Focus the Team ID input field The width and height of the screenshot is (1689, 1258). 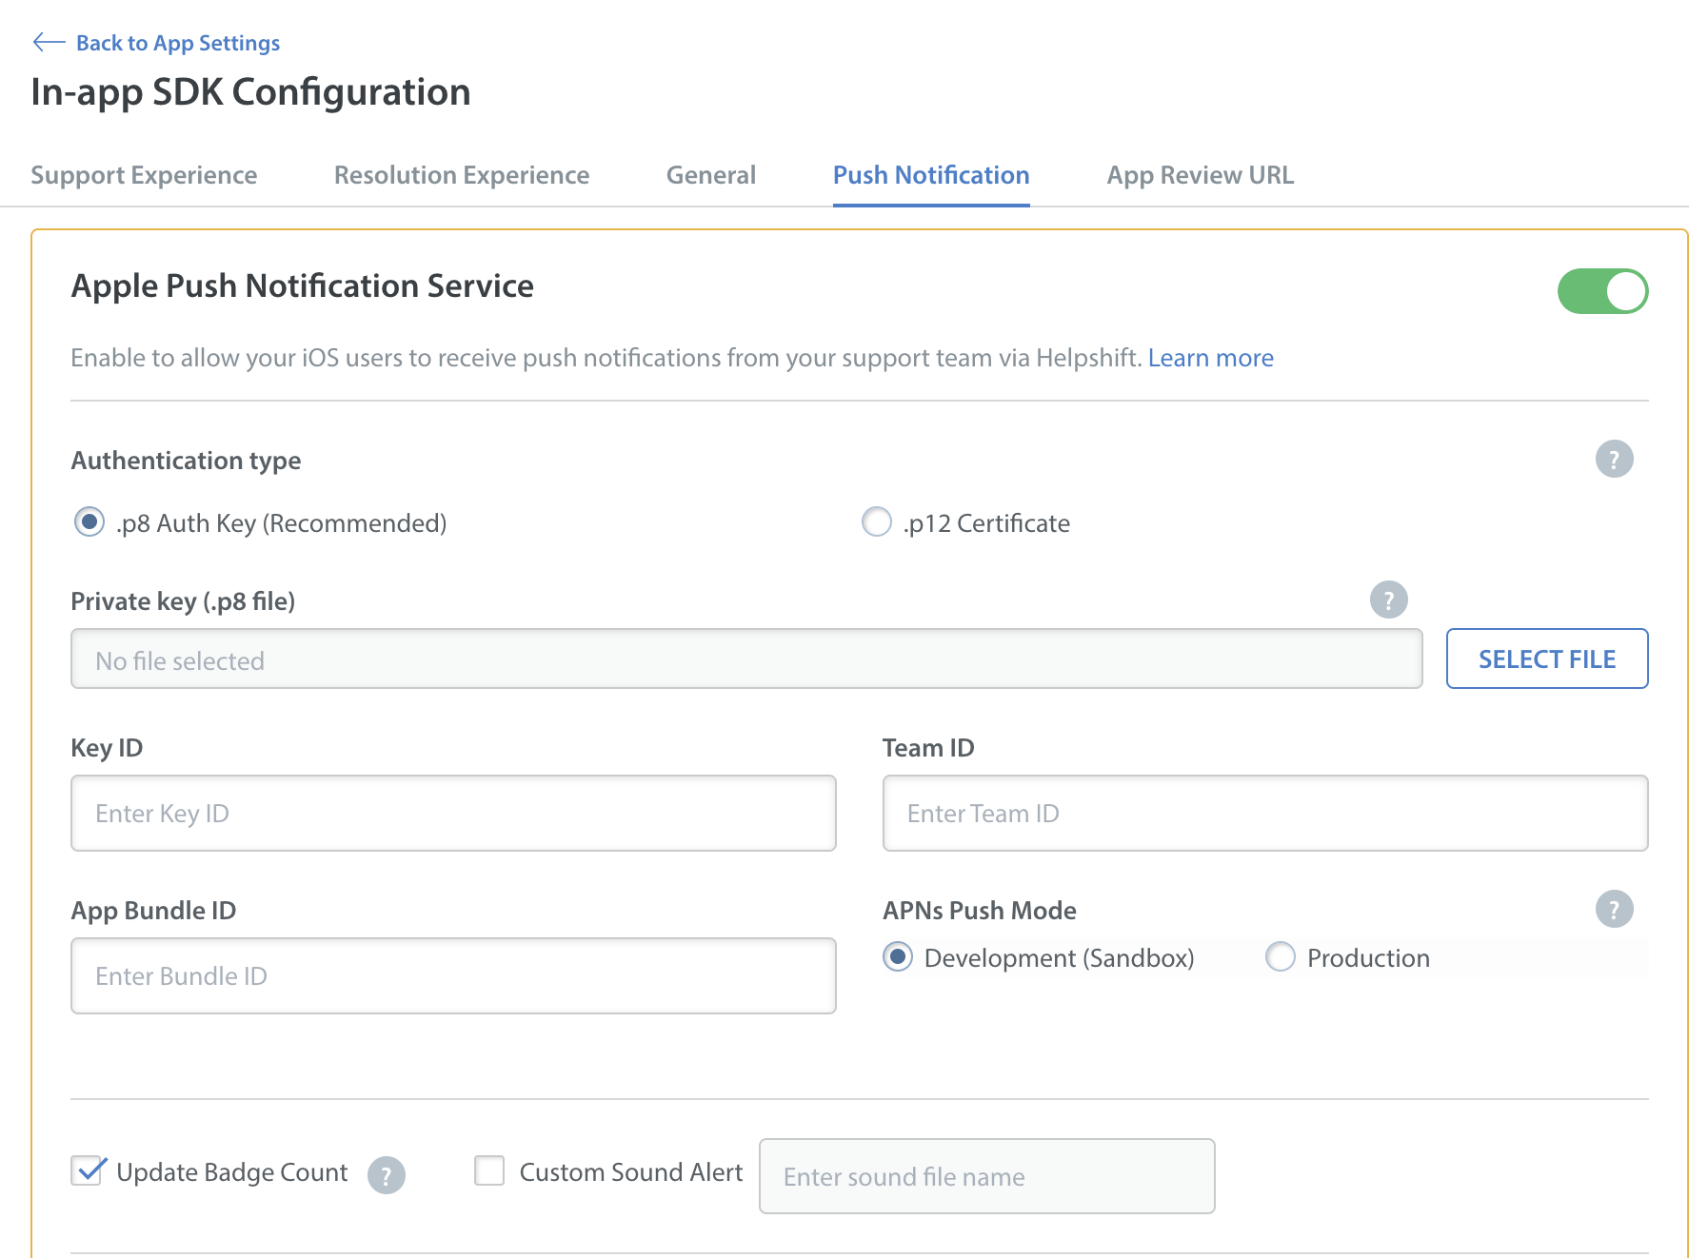[1265, 814]
